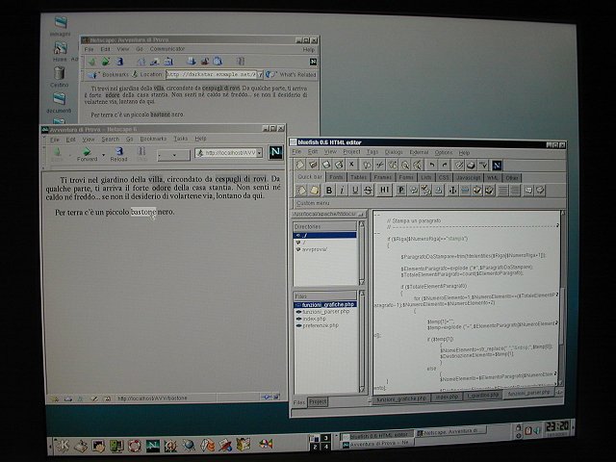Viewport: 616px width, 462px height.
Task: Select index.php in the bluefish file list
Action: (x=311, y=319)
